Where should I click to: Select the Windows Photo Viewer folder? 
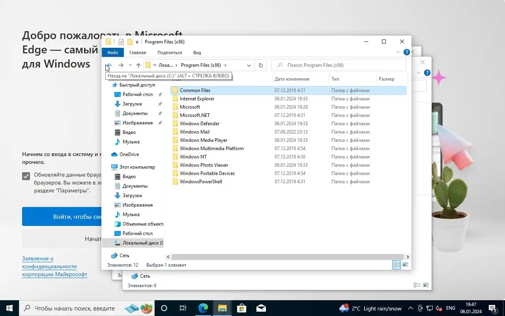pos(204,165)
